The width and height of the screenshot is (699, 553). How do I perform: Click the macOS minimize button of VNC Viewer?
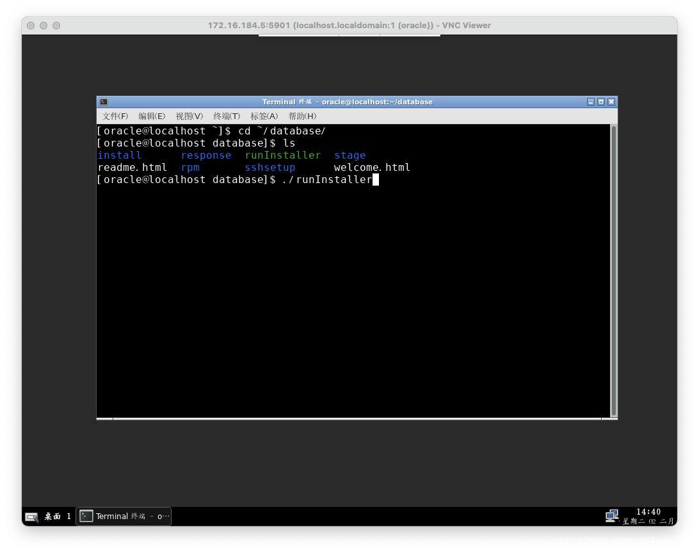pyautogui.click(x=44, y=26)
